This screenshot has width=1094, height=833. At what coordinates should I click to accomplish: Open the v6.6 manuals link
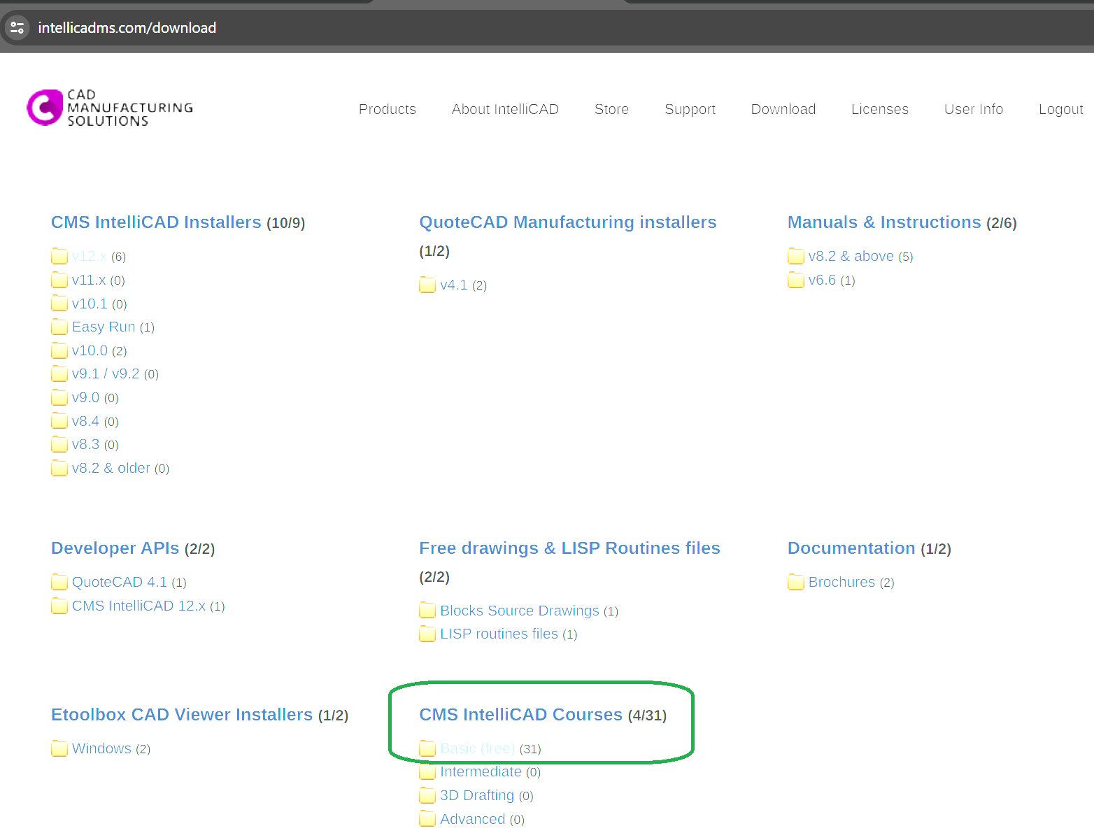tap(822, 280)
